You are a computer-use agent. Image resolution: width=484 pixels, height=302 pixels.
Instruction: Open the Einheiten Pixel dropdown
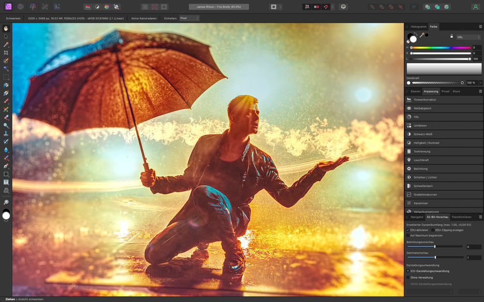point(189,18)
